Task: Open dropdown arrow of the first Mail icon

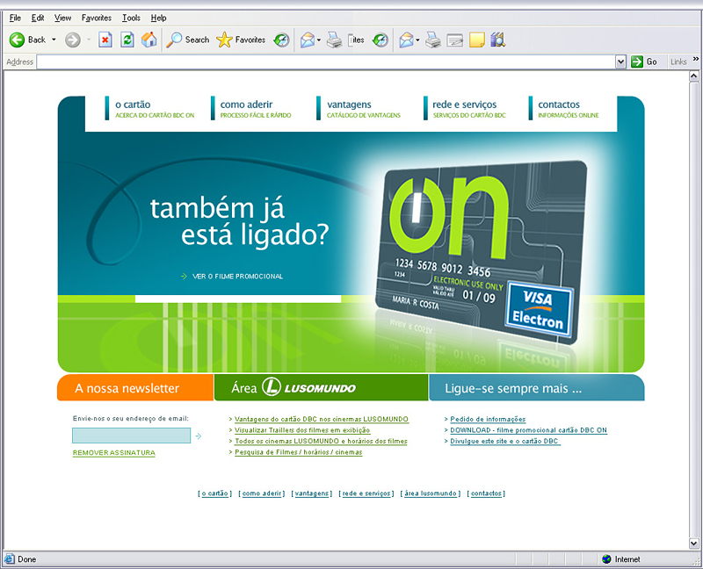Action: [319, 40]
